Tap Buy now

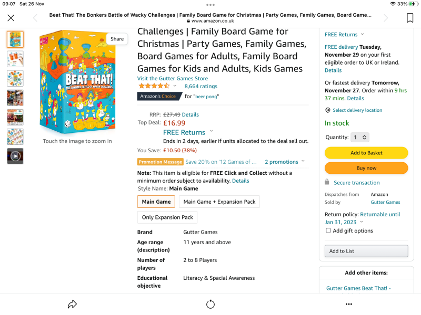pos(366,168)
